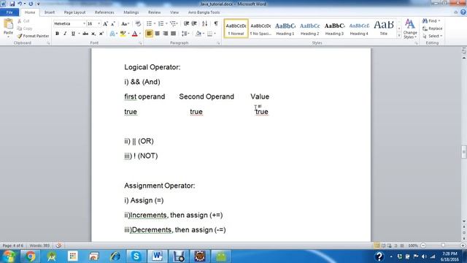
Task: Increase paragraph indent
Action: tap(194, 23)
